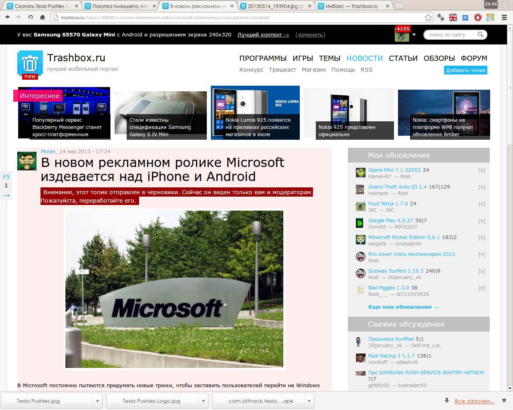Open dropdown for com.bithack.tesla apk download
This screenshot has height=410, width=513.
[x=309, y=401]
